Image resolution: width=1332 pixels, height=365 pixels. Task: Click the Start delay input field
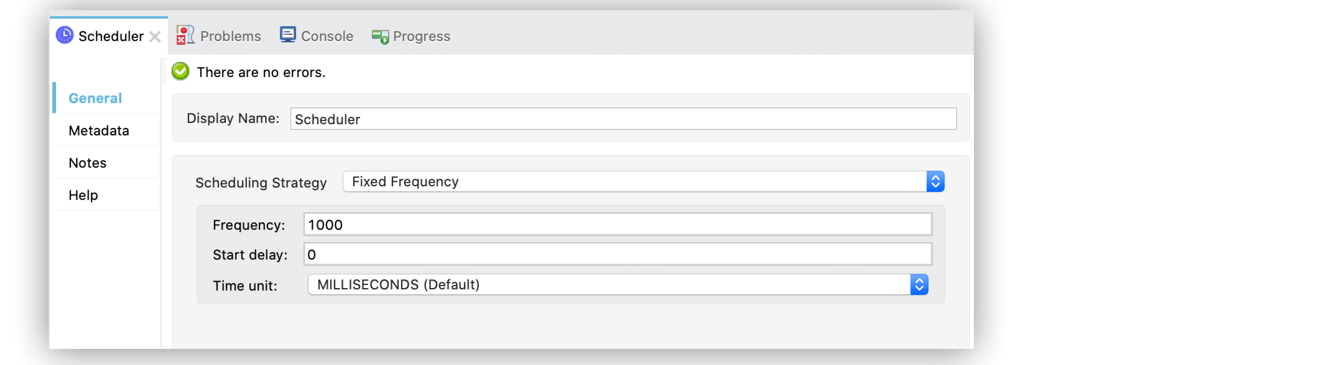(x=617, y=254)
